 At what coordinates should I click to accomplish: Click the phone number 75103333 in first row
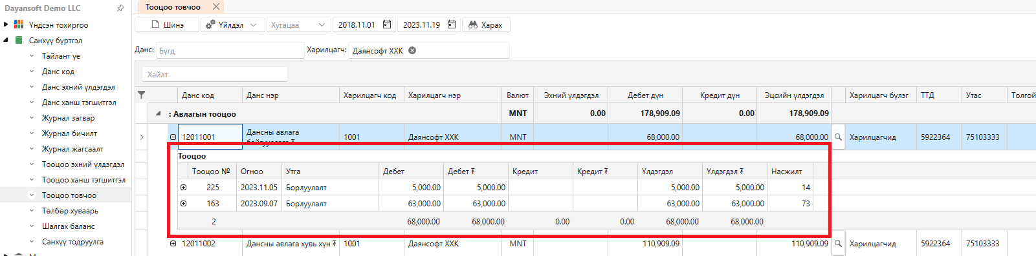[982, 137]
